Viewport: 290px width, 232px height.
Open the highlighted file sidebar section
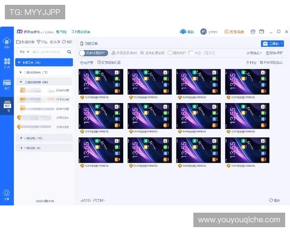click(7, 106)
